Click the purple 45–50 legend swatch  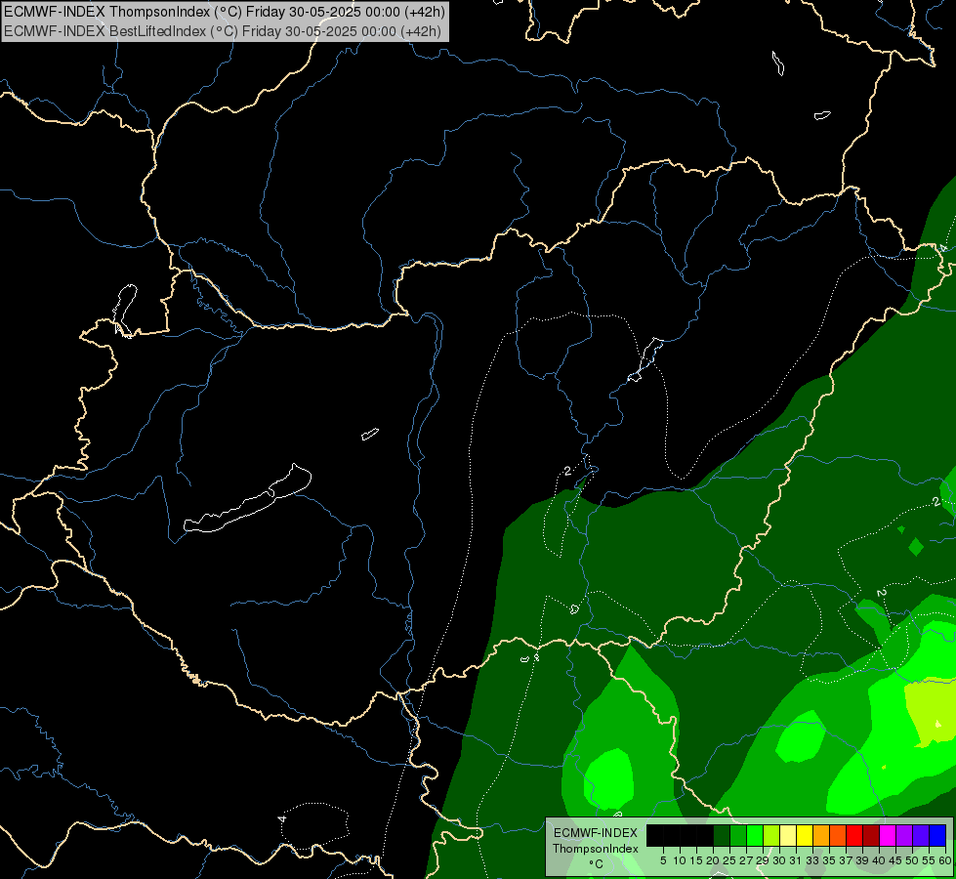tap(905, 835)
